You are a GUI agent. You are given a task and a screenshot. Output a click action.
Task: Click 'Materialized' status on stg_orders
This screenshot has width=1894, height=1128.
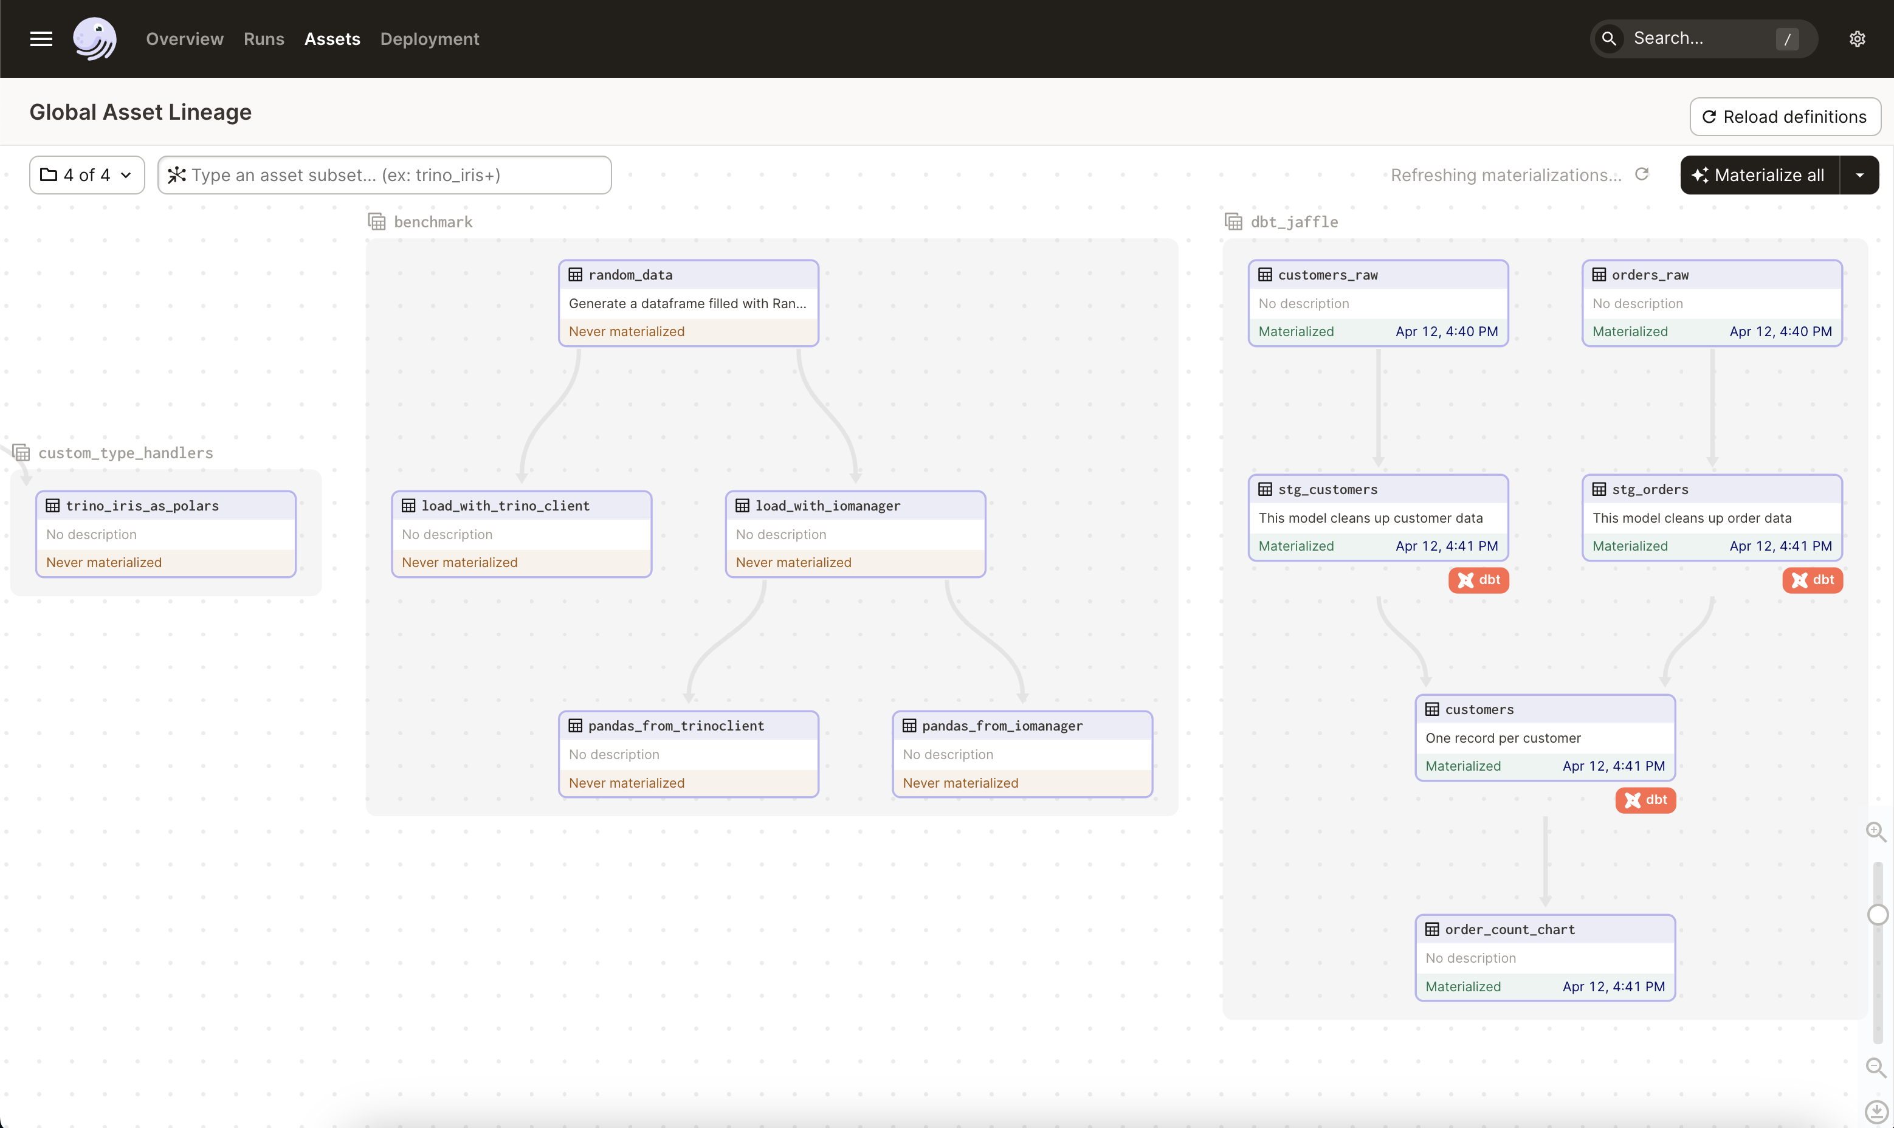[x=1630, y=546]
